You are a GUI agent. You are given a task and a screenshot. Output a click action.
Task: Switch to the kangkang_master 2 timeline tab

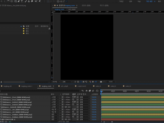(x=27, y=86)
